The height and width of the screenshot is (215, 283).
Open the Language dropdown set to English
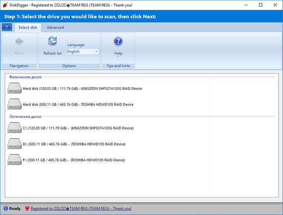tap(82, 51)
